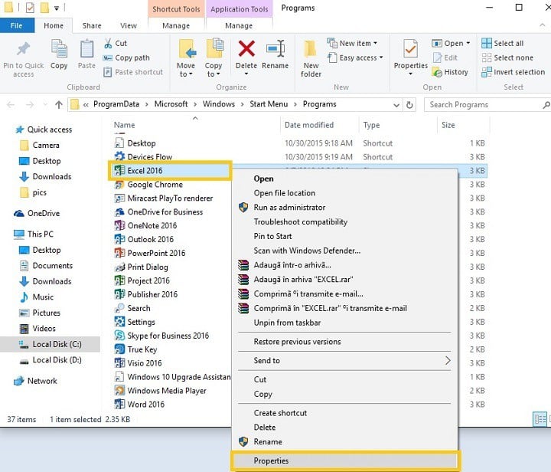Open Manage tab under Shortcut Tools
This screenshot has width=551, height=472.
[x=176, y=26]
